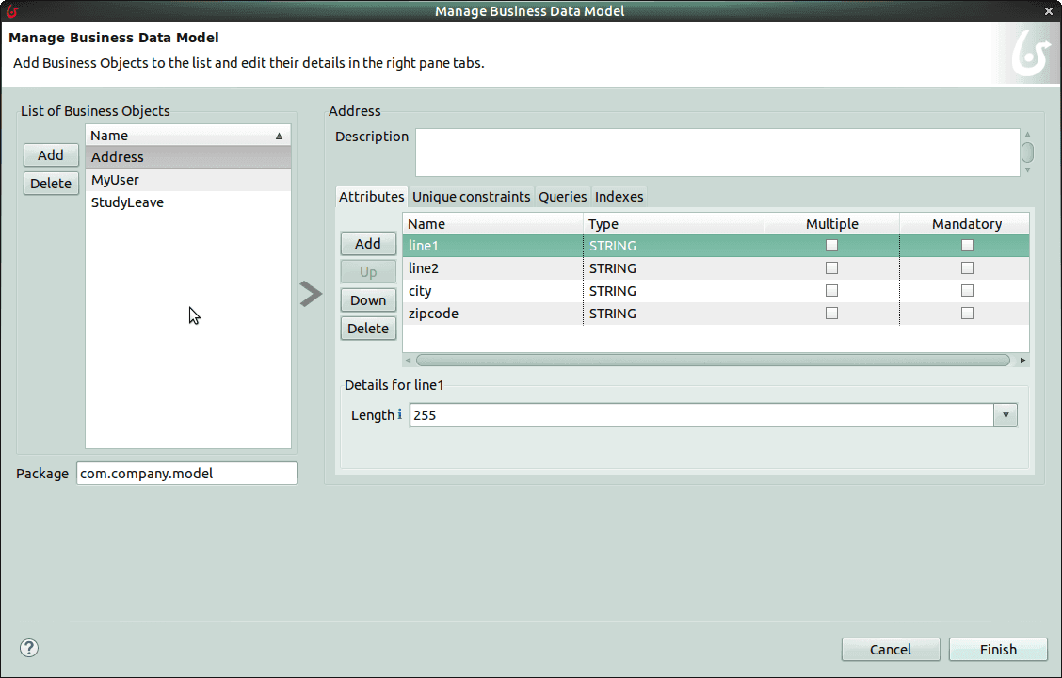1062x678 pixels.
Task: Toggle the sort arrow on the Name column
Action: (x=279, y=135)
